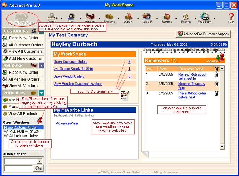Open the Admin toolbar icon
Screen dimensions: 239x176
pyautogui.click(x=52, y=17)
